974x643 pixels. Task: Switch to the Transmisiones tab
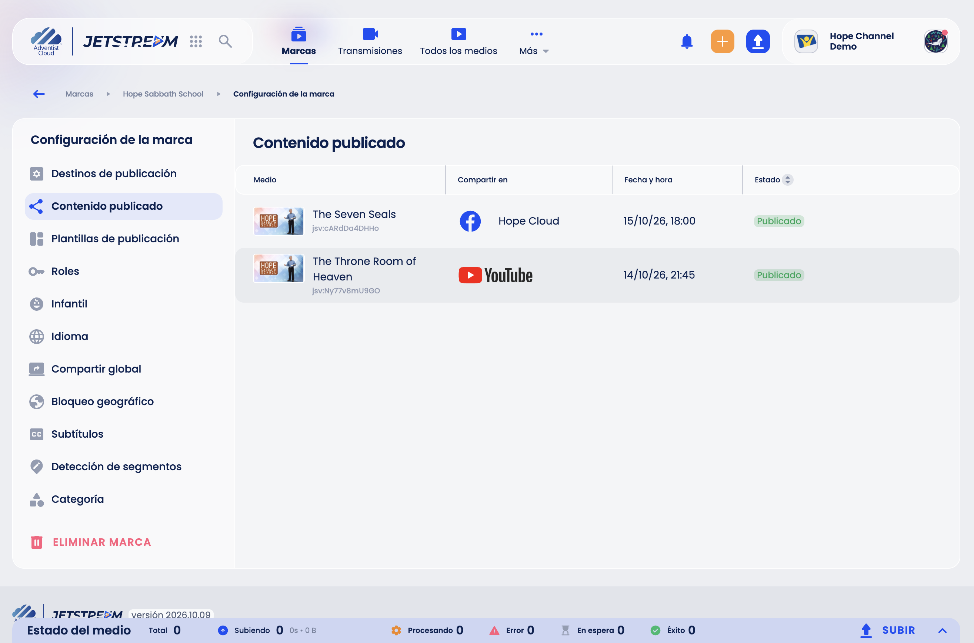370,41
